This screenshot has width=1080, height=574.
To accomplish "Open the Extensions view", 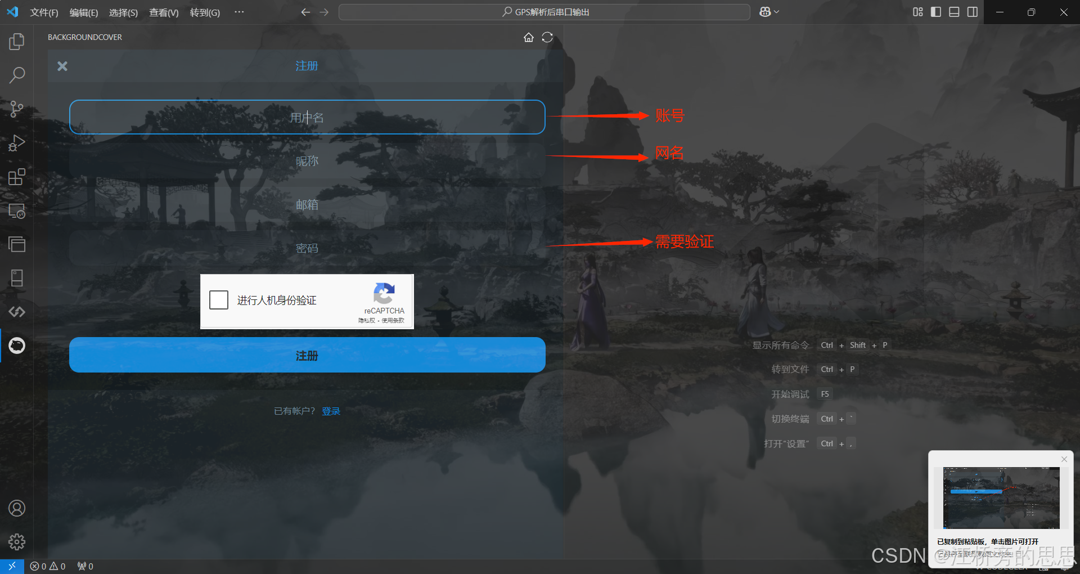I will pyautogui.click(x=17, y=177).
